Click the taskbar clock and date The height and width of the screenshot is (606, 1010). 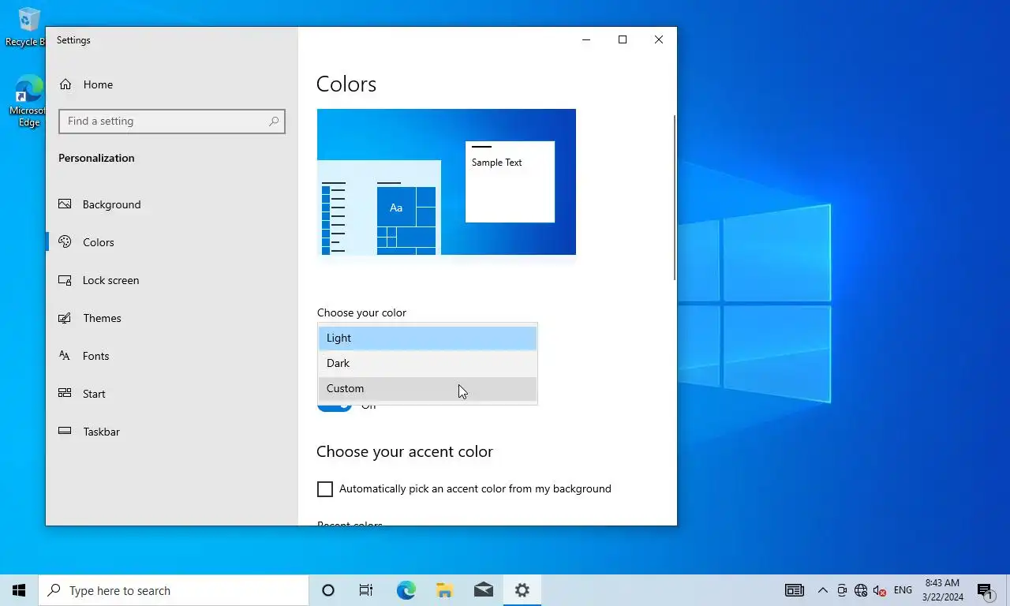[942, 590]
